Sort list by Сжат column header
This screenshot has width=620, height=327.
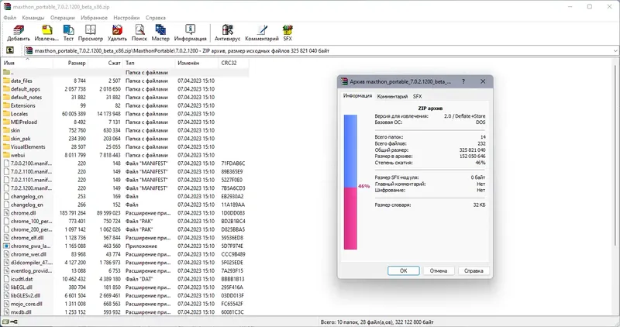pos(105,63)
